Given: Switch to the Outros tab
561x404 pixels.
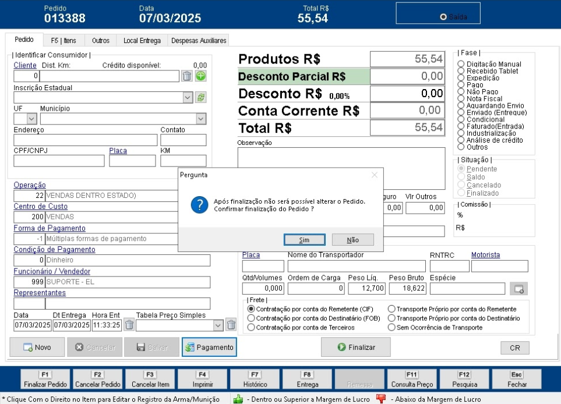Looking at the screenshot, I should coord(101,41).
